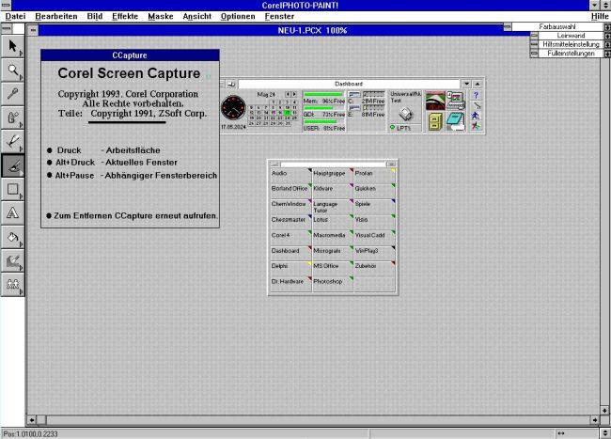Open NEU-1.PCX document control-menu box
This screenshot has width=611, height=439.
tap(33, 30)
